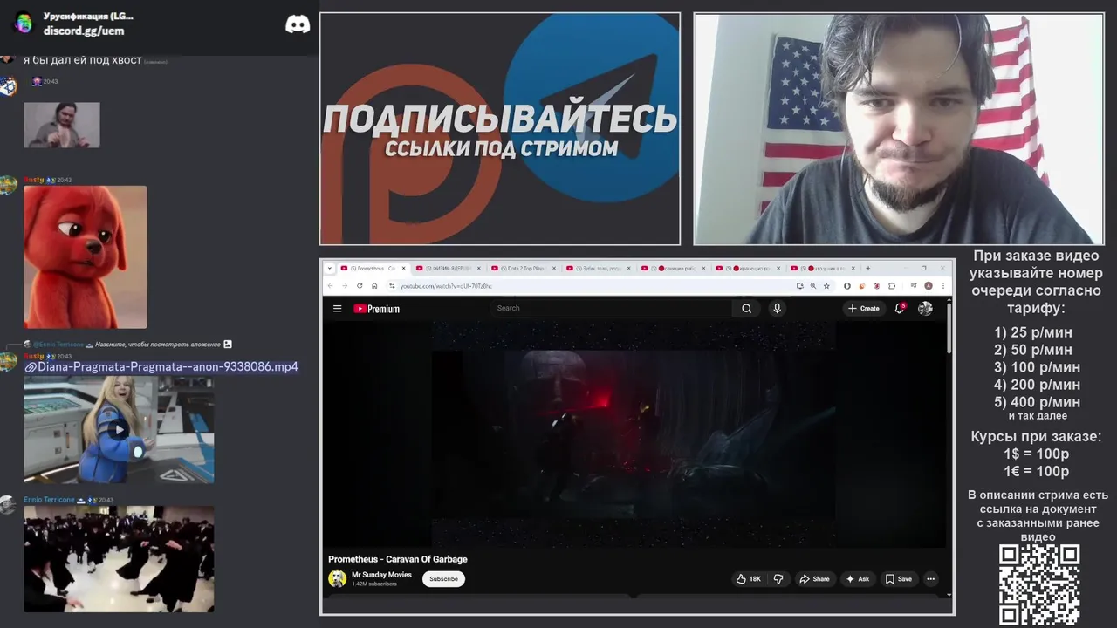Dislike the Prometheus video
1117x628 pixels.
778,579
